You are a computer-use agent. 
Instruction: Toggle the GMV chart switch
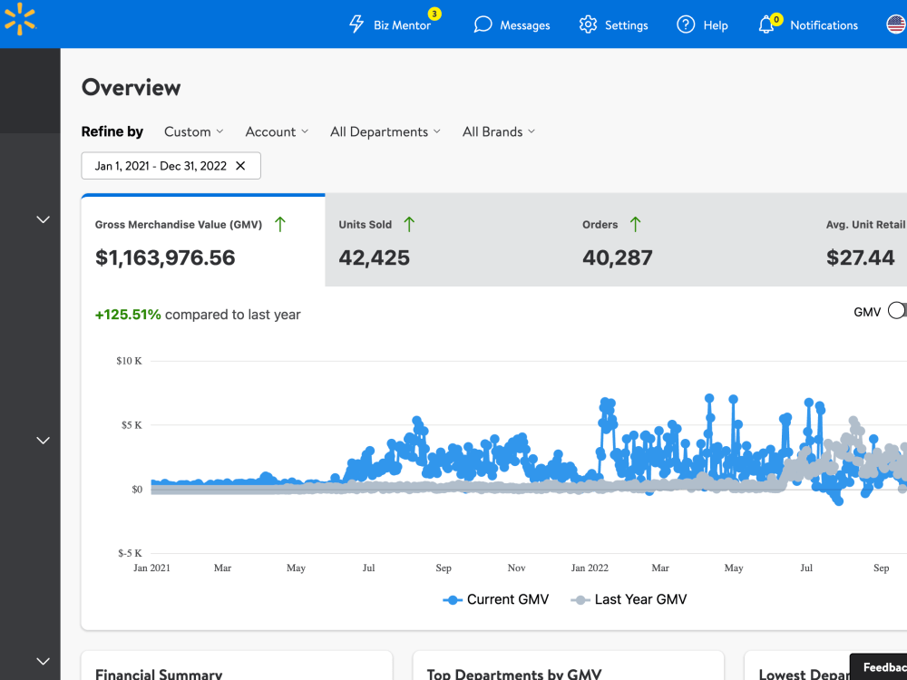coord(897,310)
